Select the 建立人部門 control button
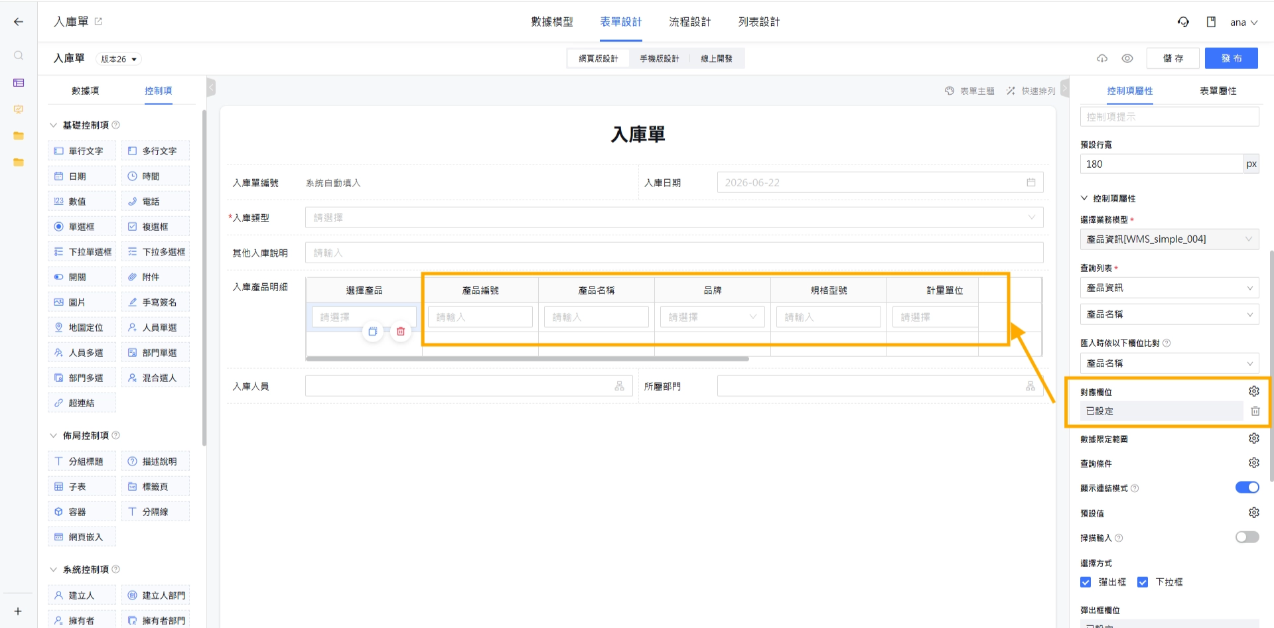This screenshot has width=1274, height=628. pyautogui.click(x=155, y=595)
